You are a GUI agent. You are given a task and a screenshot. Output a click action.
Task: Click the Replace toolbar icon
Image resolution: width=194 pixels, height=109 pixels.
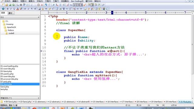pyautogui.click(x=57, y=5)
